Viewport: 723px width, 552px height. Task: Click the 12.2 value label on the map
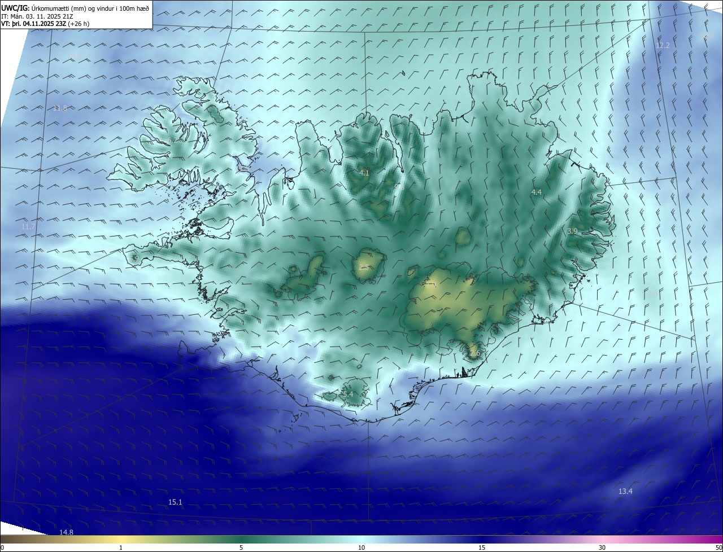(663, 45)
